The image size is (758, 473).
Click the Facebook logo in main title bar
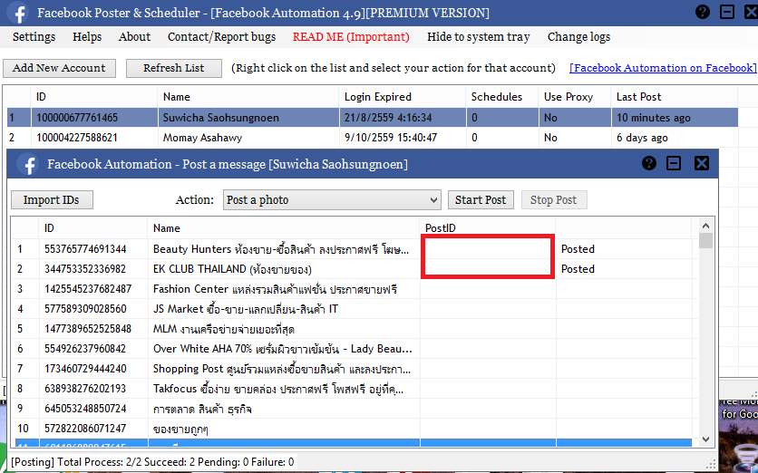(x=17, y=13)
